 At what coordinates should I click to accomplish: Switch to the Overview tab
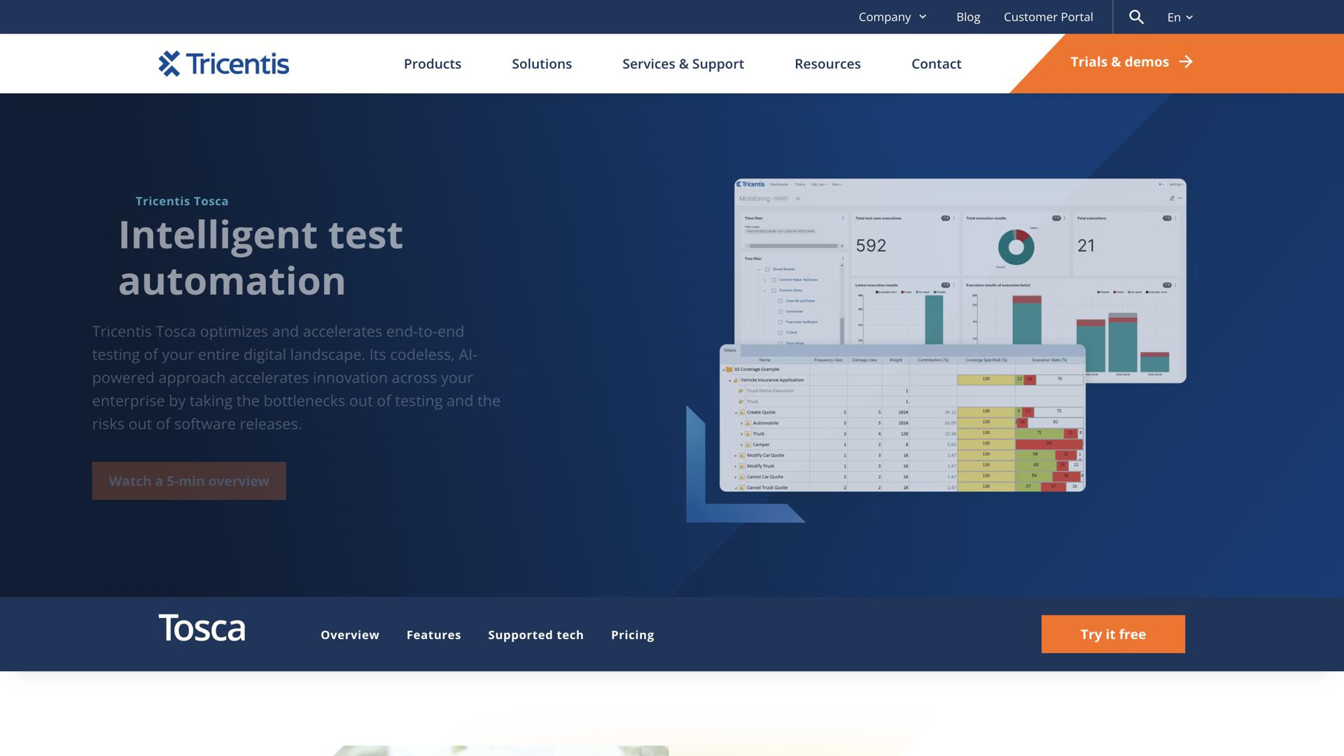tap(350, 635)
